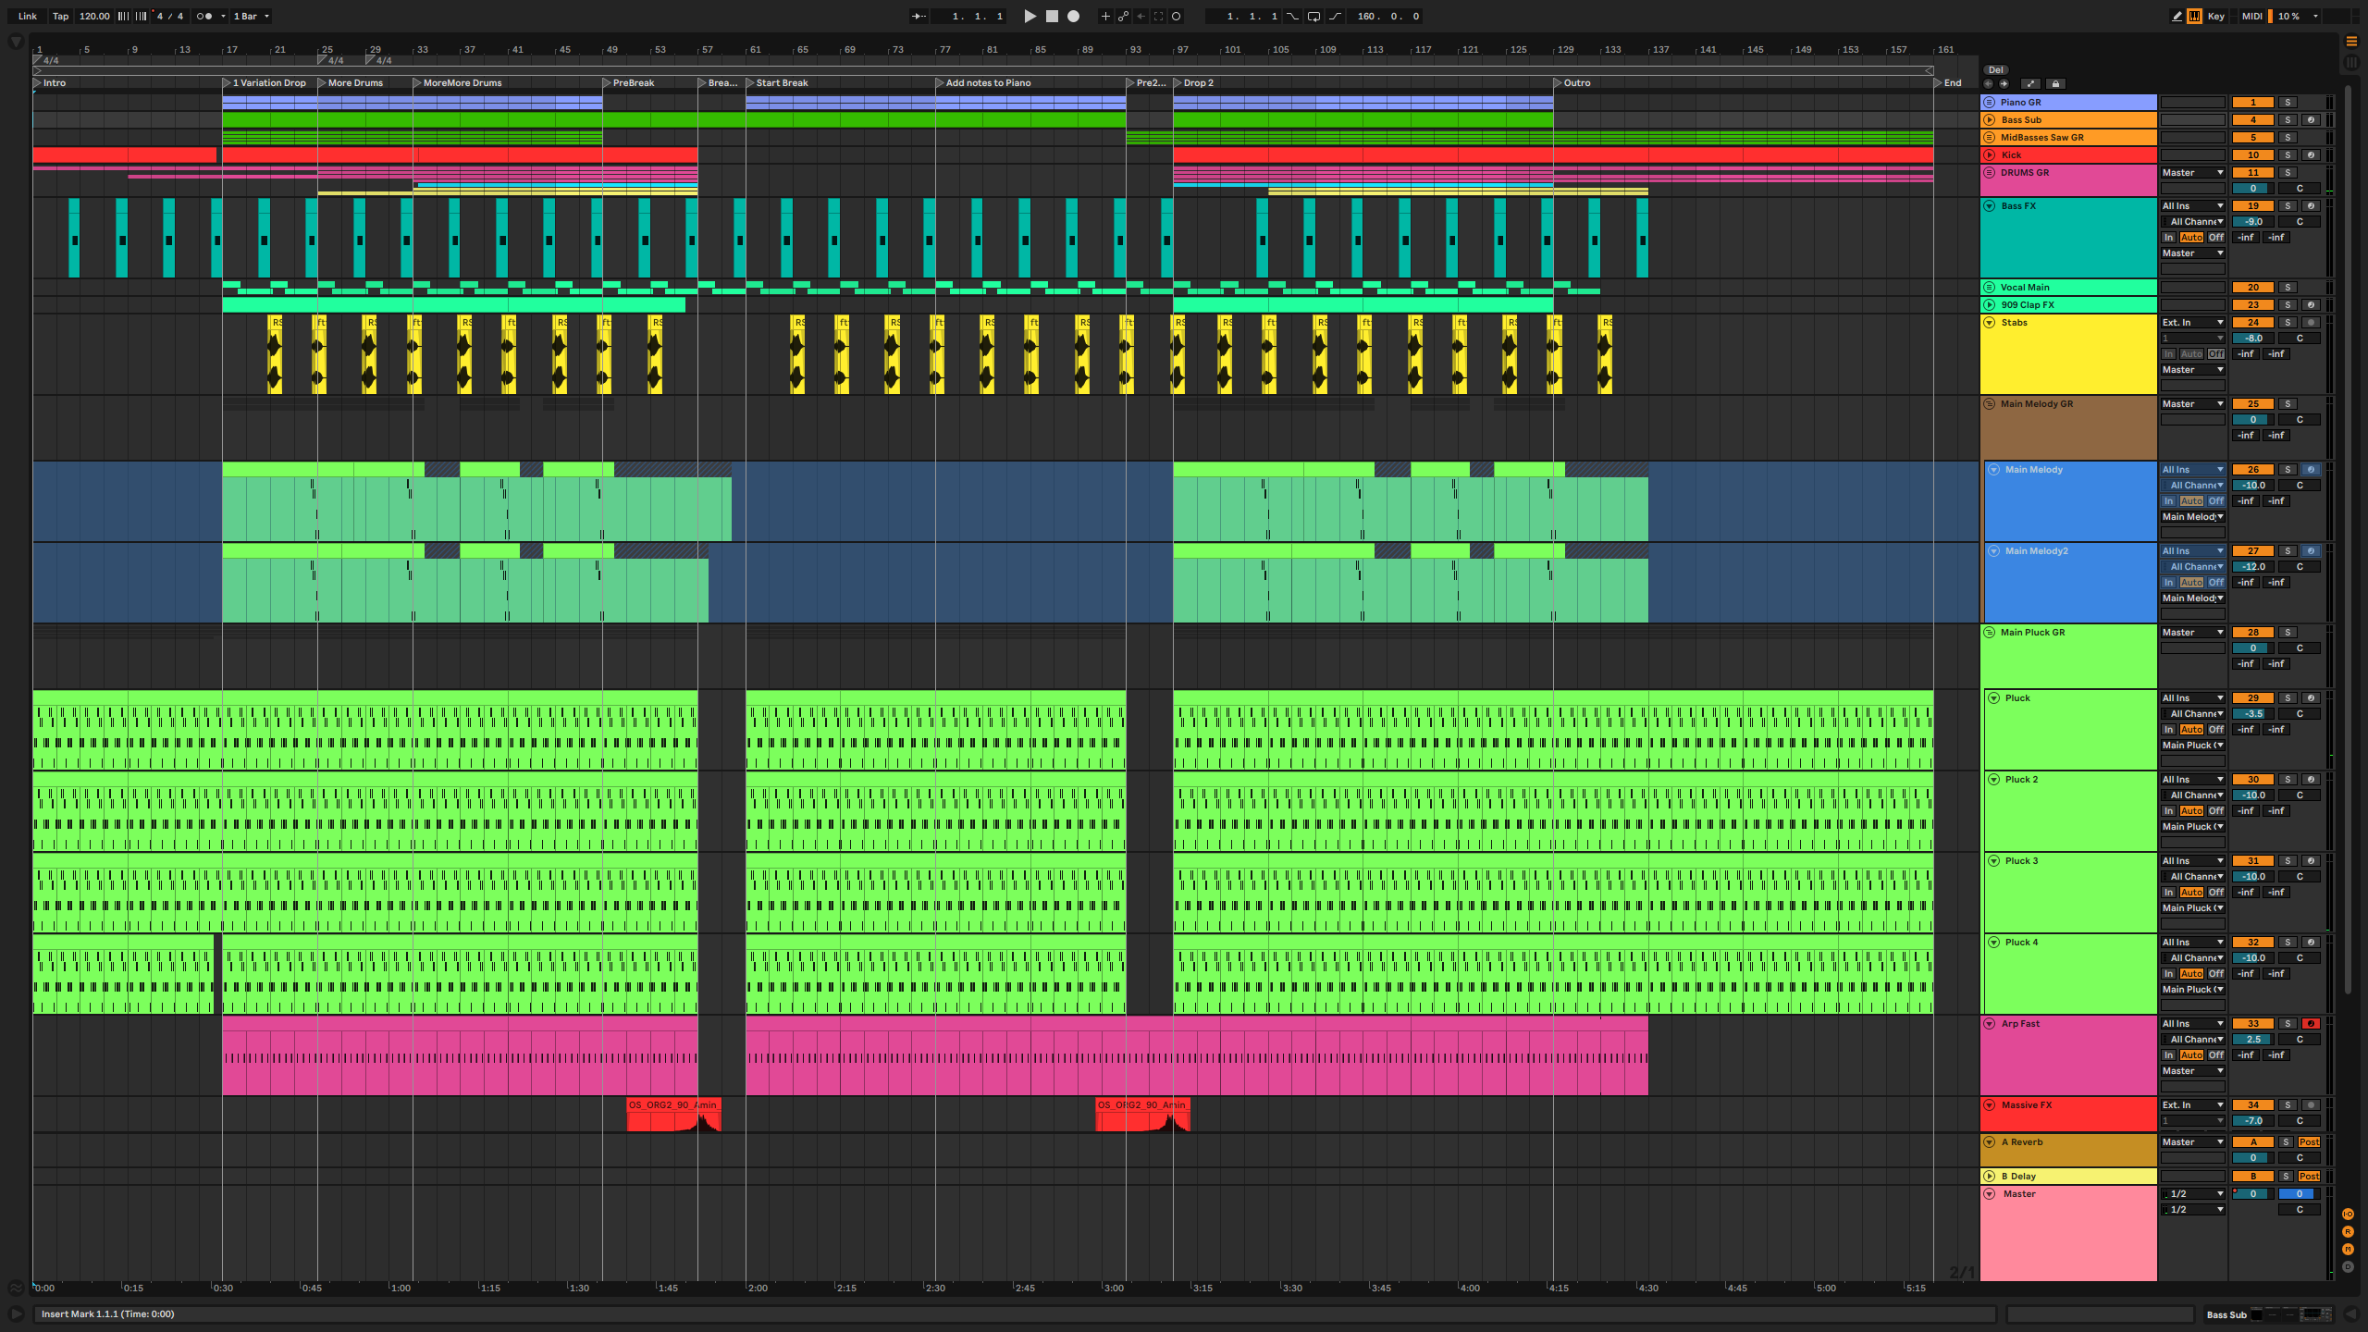Screen dimensions: 2368x1332
Task: Switch on Key map mode
Action: click(x=2216, y=16)
